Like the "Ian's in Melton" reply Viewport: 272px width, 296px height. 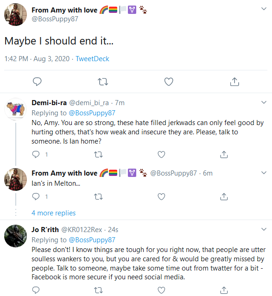pos(161,197)
